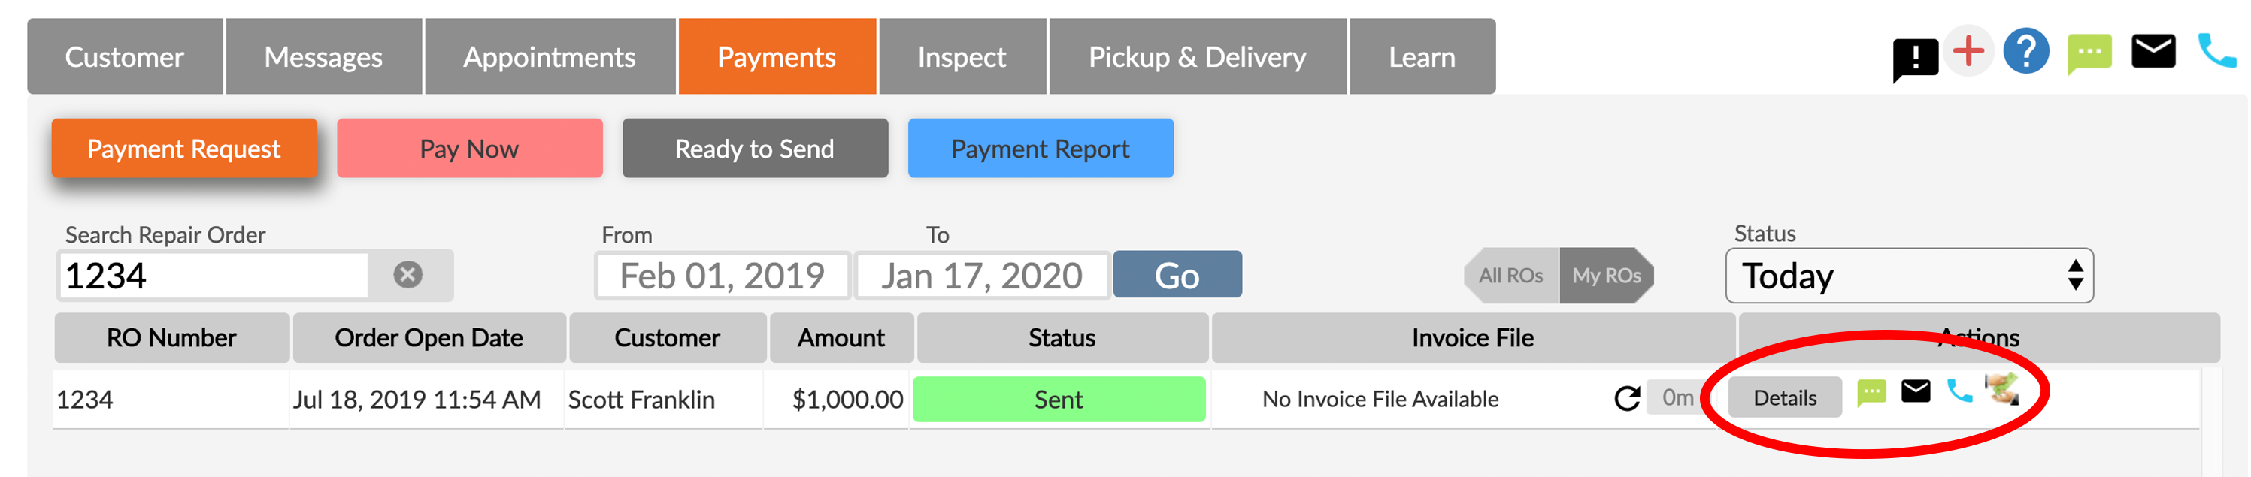This screenshot has height=477, width=2251.
Task: Open the From date picker
Action: [722, 276]
